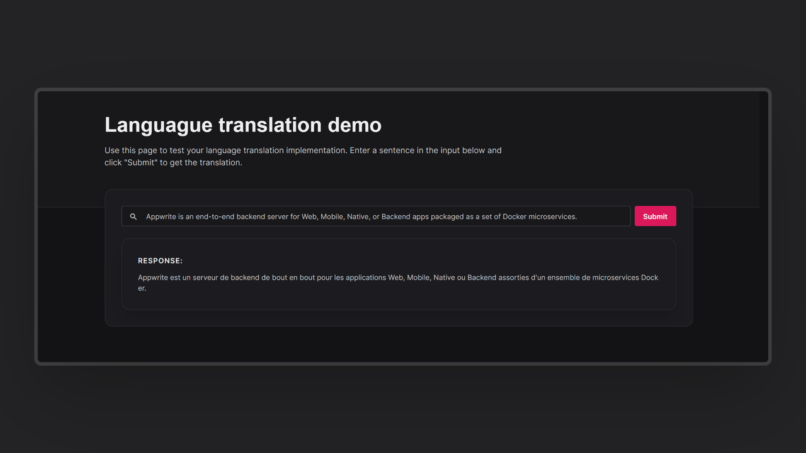806x453 pixels.
Task: Click the search magnifier icon in input
Action: pos(133,216)
